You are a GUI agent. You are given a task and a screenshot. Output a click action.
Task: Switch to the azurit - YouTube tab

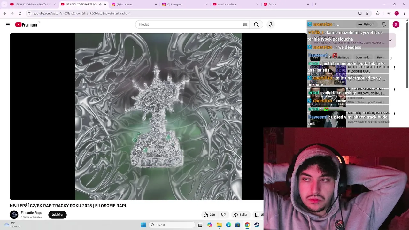click(235, 4)
